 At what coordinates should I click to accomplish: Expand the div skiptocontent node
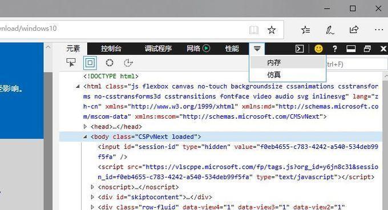point(92,197)
